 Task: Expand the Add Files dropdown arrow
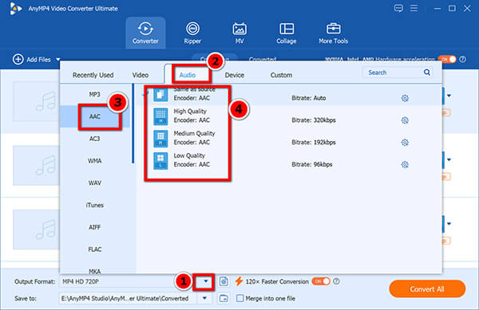click(x=58, y=60)
